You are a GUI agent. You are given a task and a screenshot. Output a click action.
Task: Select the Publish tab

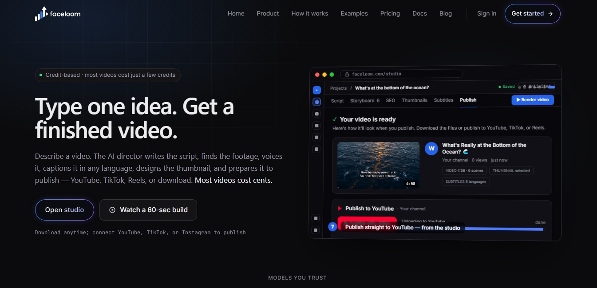468,100
